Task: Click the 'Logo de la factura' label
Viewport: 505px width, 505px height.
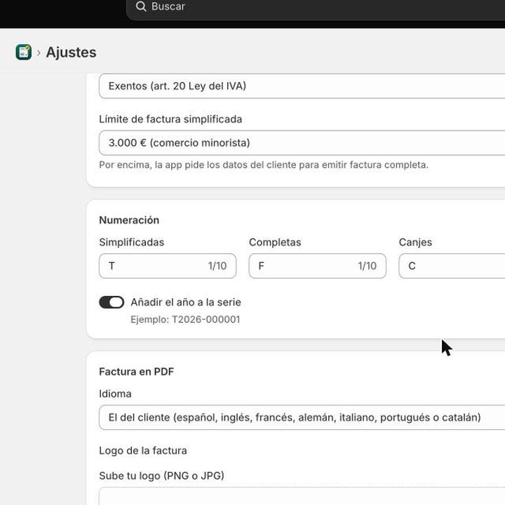Action: [143, 450]
